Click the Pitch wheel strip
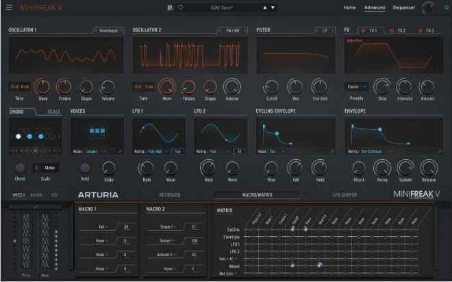Image resolution: width=452 pixels, height=282 pixels. point(26,241)
